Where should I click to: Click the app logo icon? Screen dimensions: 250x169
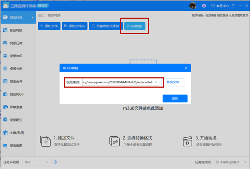coord(6,6)
